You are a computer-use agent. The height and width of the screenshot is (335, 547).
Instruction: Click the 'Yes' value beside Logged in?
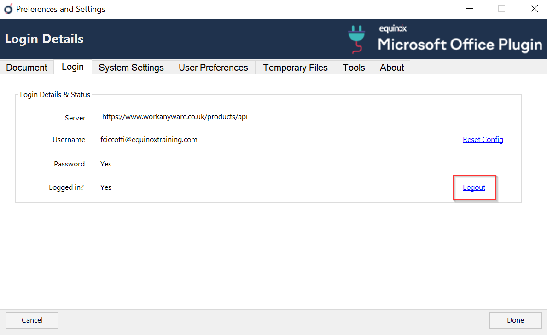[106, 187]
